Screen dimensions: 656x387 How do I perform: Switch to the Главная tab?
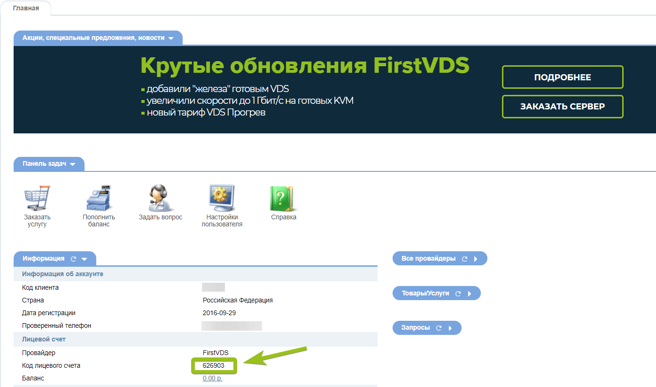tap(26, 8)
